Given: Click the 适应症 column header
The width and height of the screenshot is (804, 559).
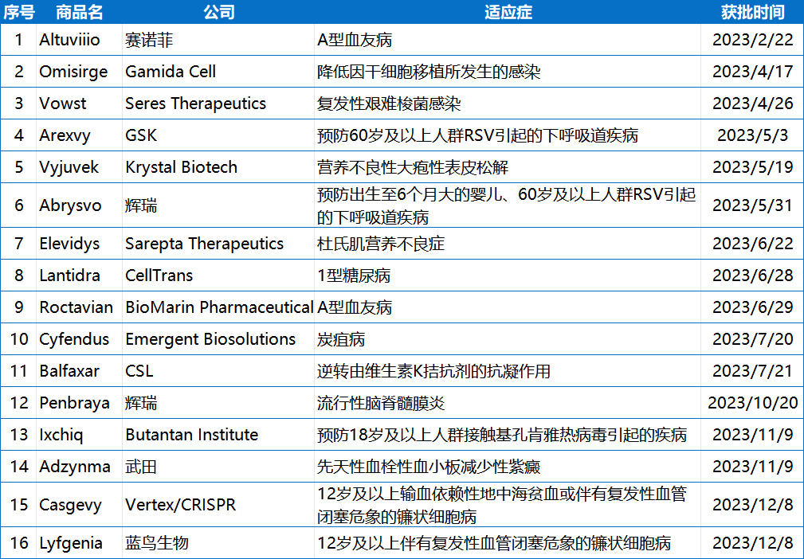Looking at the screenshot, I should pos(508,11).
